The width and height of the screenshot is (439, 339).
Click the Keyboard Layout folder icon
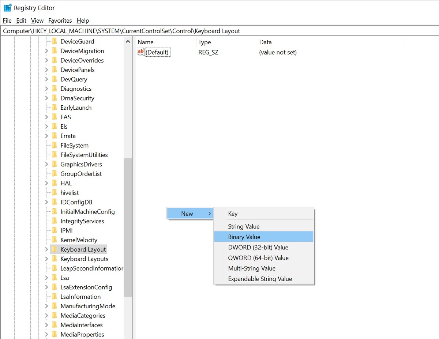[54, 249]
